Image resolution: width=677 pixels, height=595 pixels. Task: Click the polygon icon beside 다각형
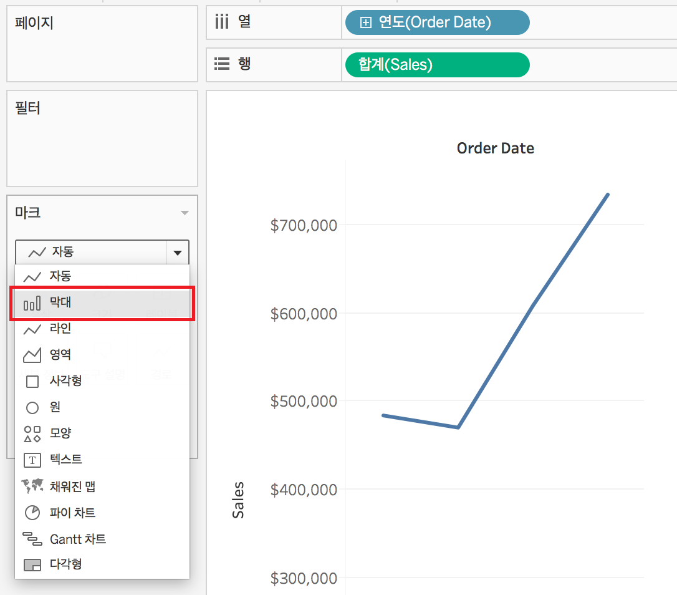[32, 565]
